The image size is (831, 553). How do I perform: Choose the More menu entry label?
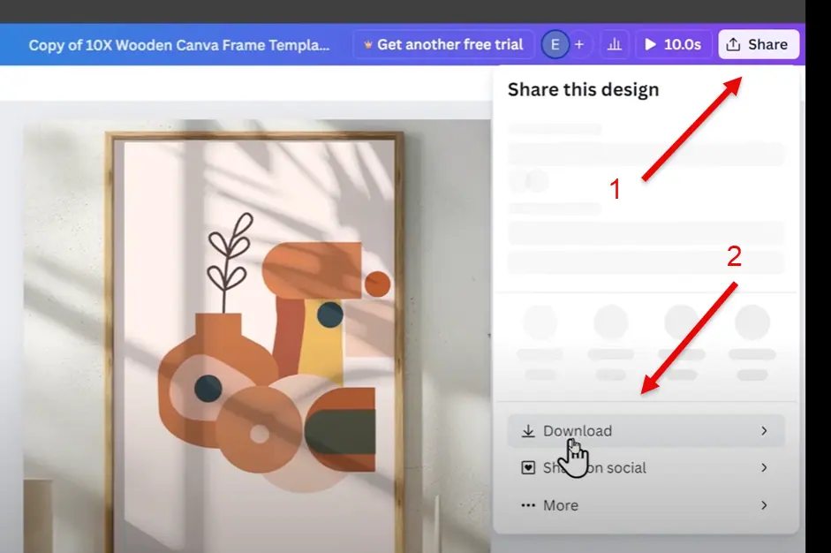click(x=561, y=505)
